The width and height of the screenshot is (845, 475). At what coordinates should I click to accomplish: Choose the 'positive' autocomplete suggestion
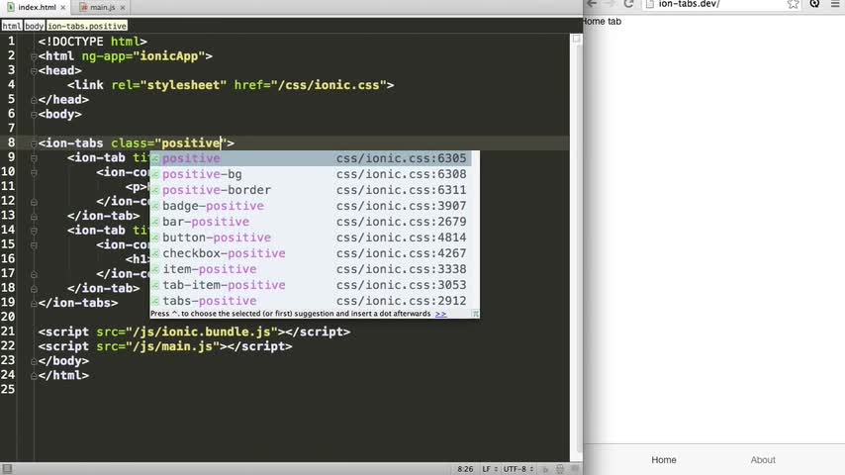point(311,158)
